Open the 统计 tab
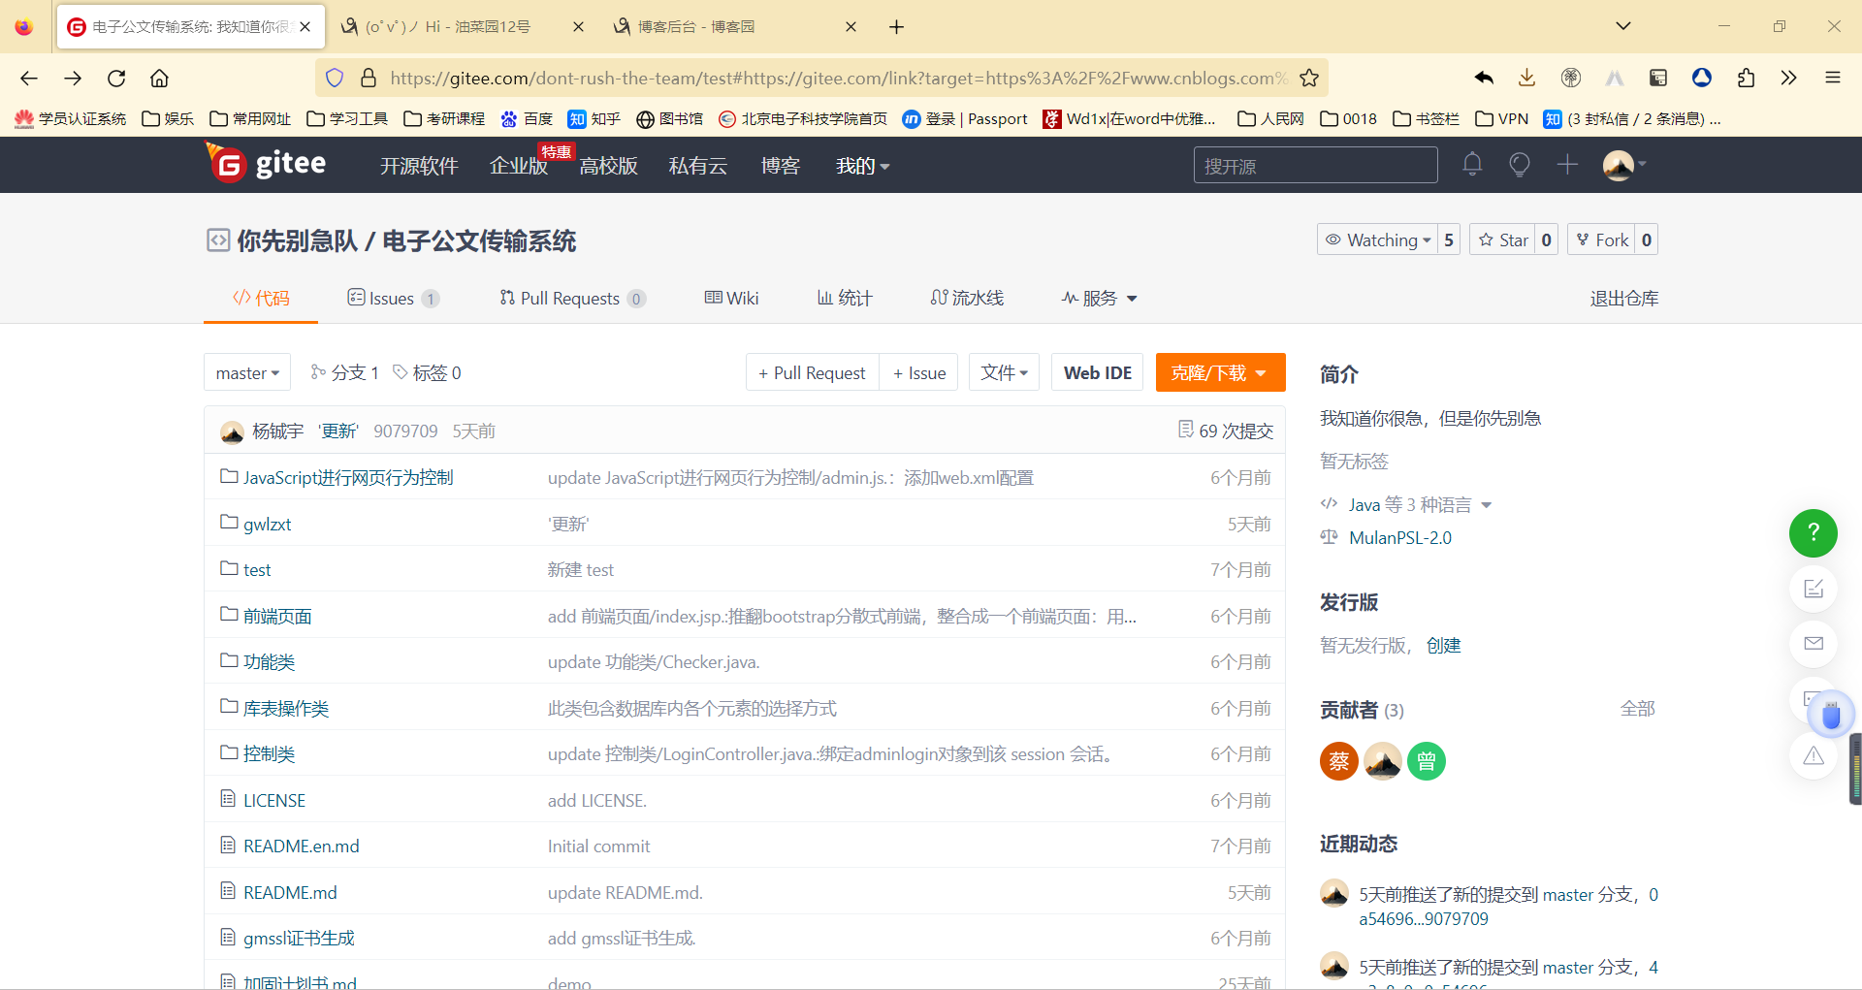1862x990 pixels. [x=845, y=298]
